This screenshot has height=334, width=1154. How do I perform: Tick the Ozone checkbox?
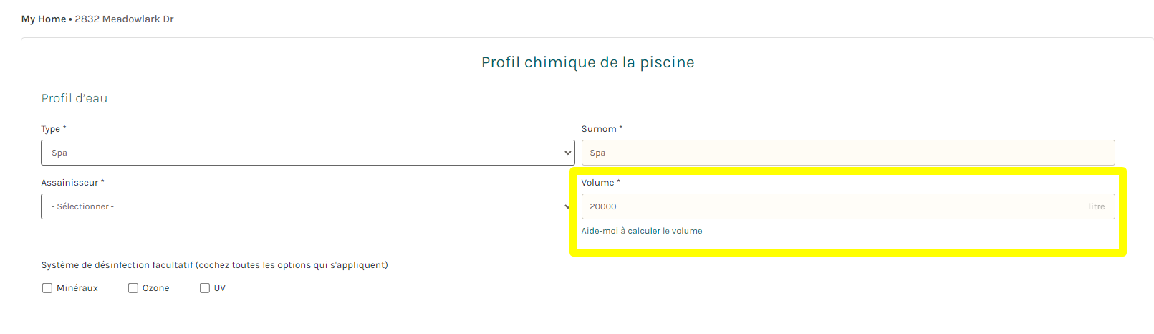tap(133, 288)
